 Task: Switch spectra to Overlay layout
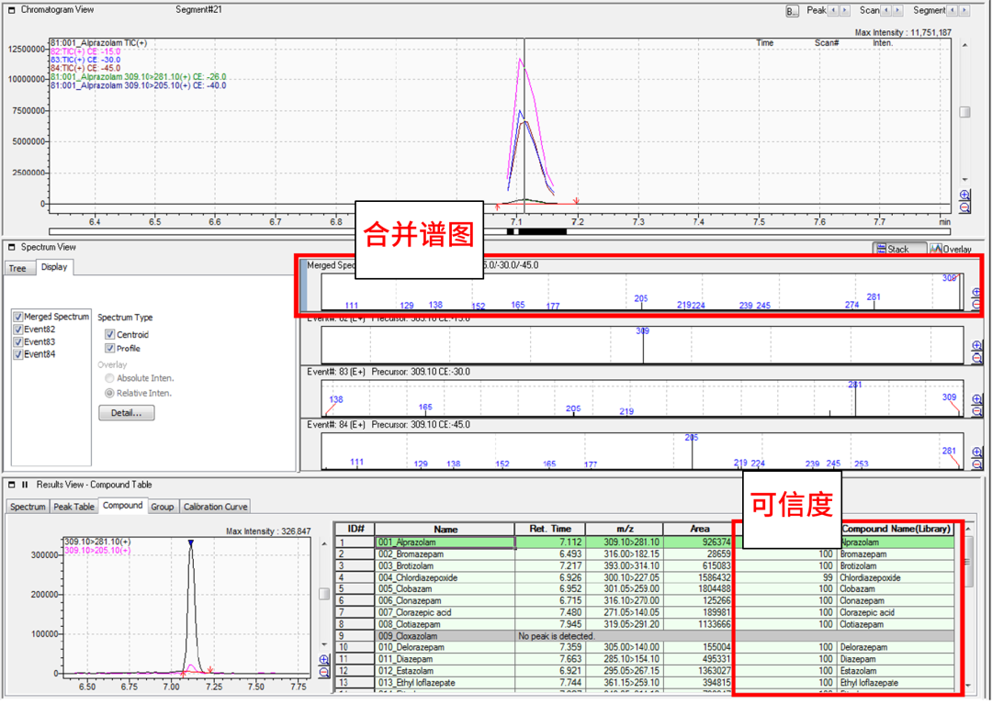point(952,249)
